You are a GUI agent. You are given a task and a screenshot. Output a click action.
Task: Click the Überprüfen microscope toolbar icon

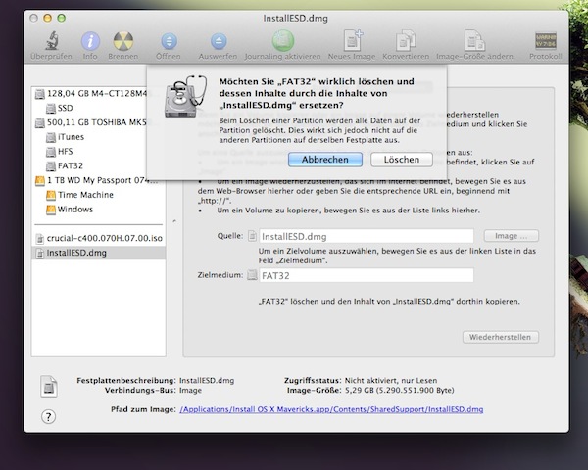(52, 41)
